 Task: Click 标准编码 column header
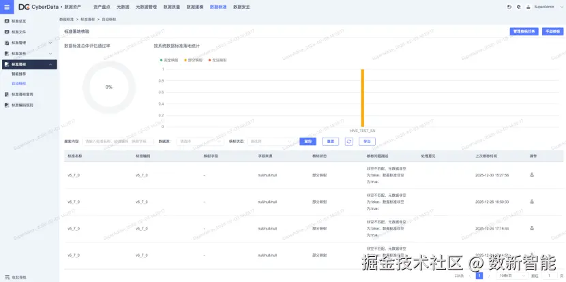coord(143,156)
